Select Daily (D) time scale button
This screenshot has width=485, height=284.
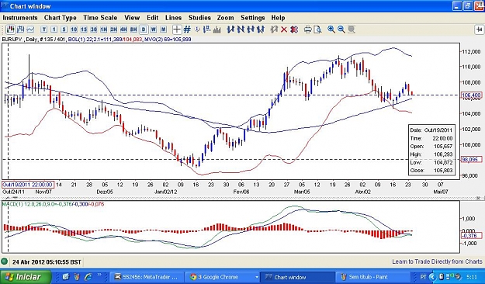tap(144, 29)
